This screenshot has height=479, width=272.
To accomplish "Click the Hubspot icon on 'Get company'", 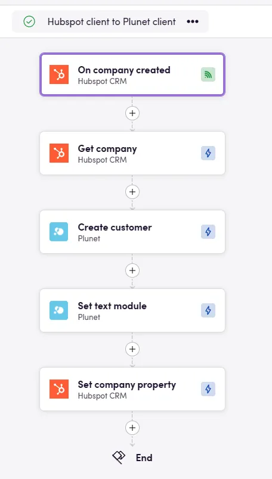I will pyautogui.click(x=58, y=153).
